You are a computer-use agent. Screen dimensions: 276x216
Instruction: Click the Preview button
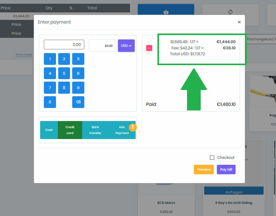[x=204, y=169]
